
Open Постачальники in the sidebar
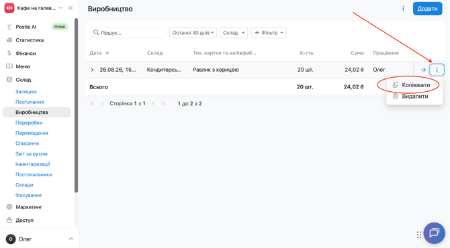[x=34, y=174]
